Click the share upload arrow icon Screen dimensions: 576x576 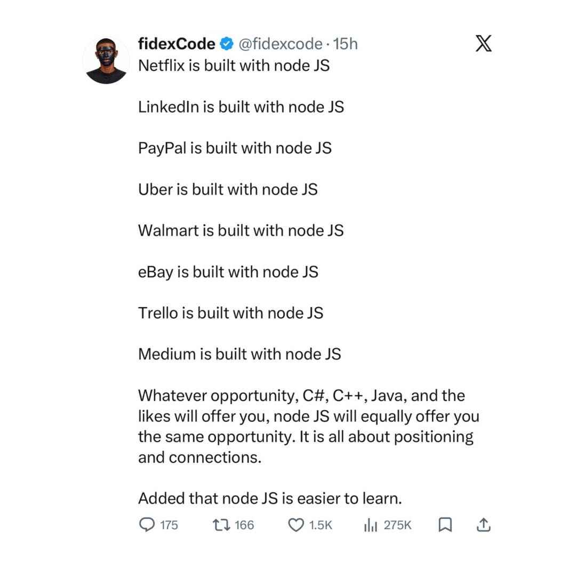483,525
